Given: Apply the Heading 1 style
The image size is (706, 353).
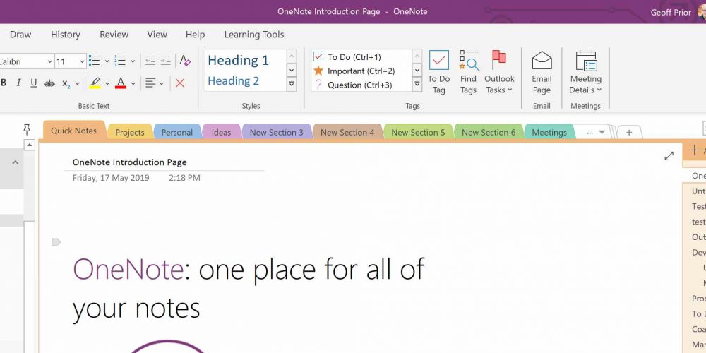Looking at the screenshot, I should pos(238,60).
